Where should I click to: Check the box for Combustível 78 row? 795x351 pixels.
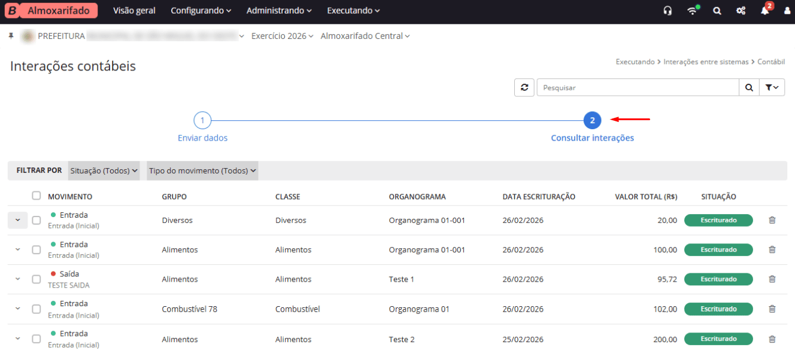[x=37, y=309]
